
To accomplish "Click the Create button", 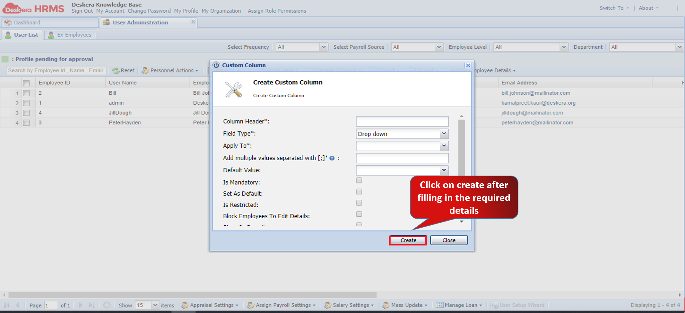I will [x=408, y=240].
